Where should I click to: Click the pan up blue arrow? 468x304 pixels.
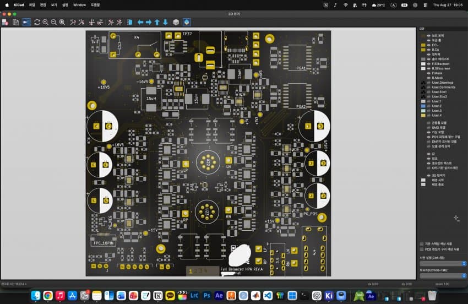point(157,22)
